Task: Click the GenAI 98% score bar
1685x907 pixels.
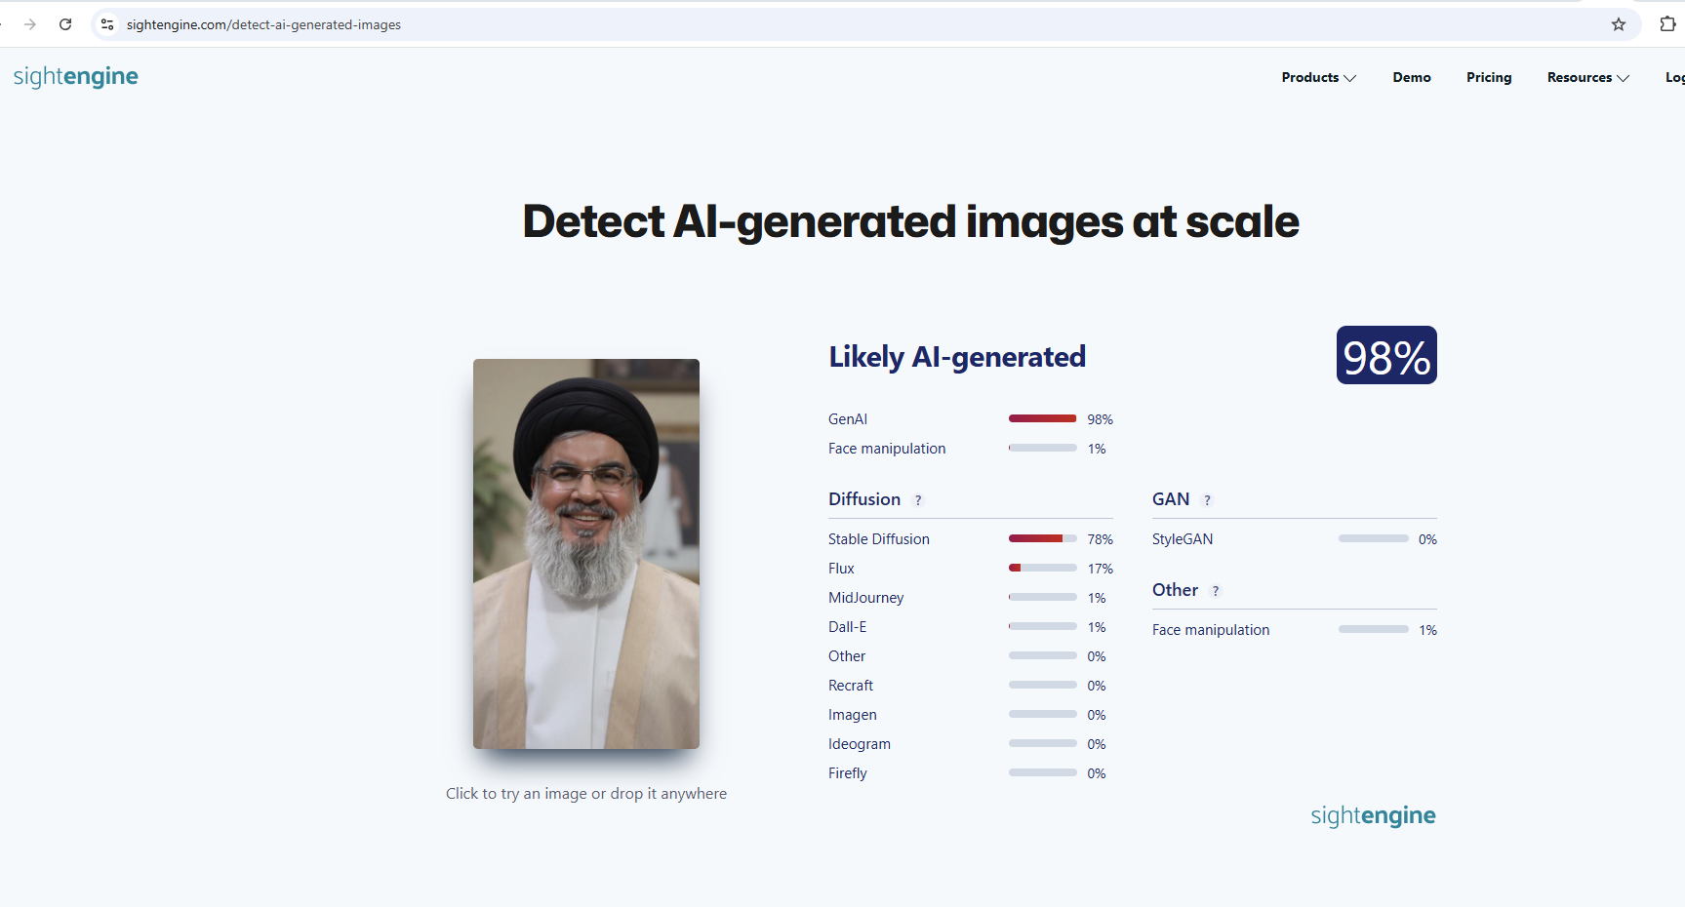Action: (x=1042, y=418)
